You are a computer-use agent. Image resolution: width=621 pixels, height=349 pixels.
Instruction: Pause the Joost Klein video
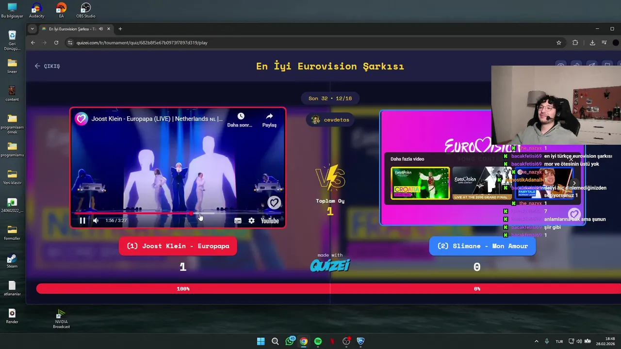point(82,221)
